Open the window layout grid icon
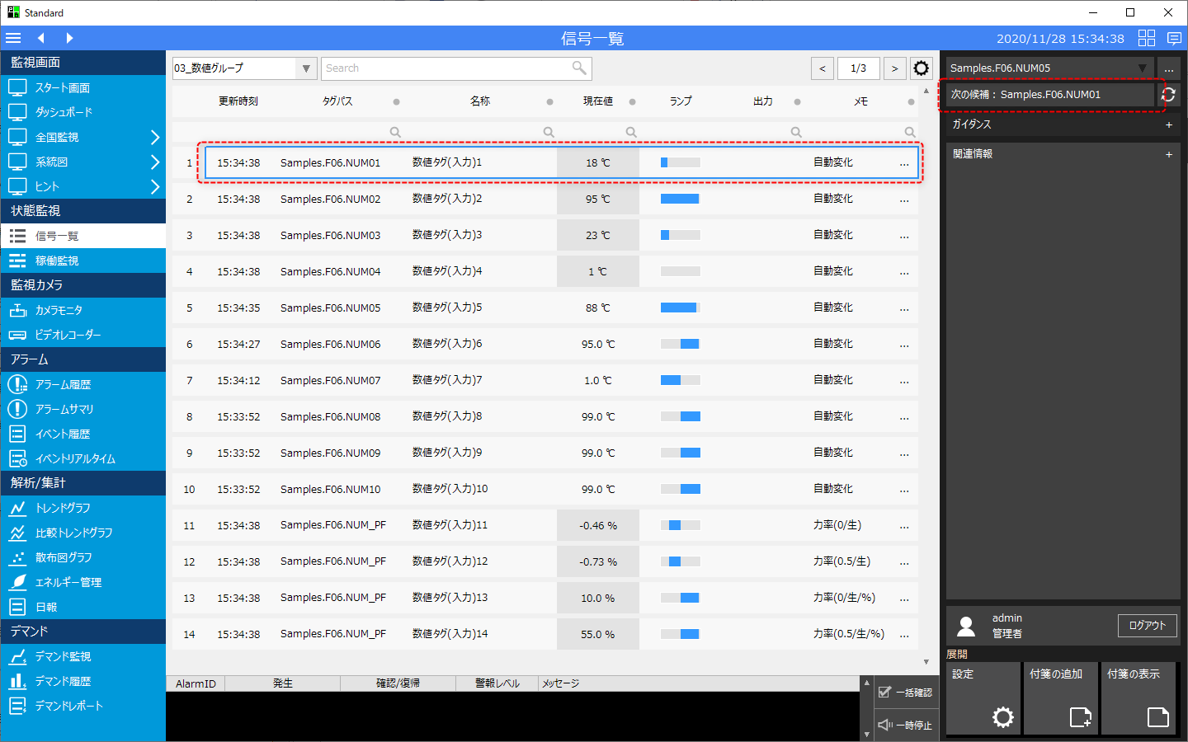The width and height of the screenshot is (1188, 742). [x=1147, y=38]
